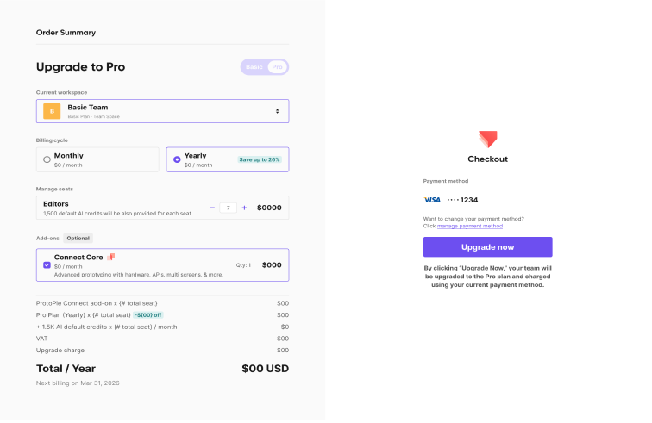
Task: Click the Upgrade now button
Action: [488, 247]
